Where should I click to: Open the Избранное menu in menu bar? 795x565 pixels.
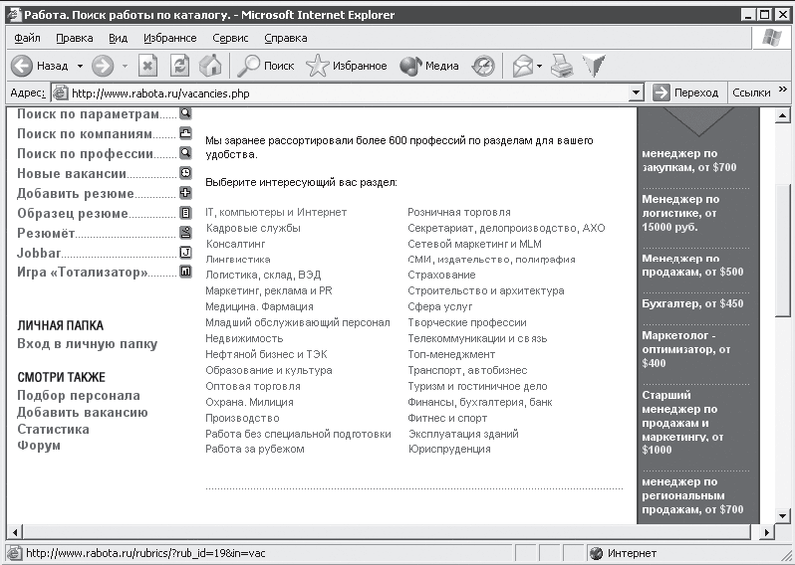[169, 38]
